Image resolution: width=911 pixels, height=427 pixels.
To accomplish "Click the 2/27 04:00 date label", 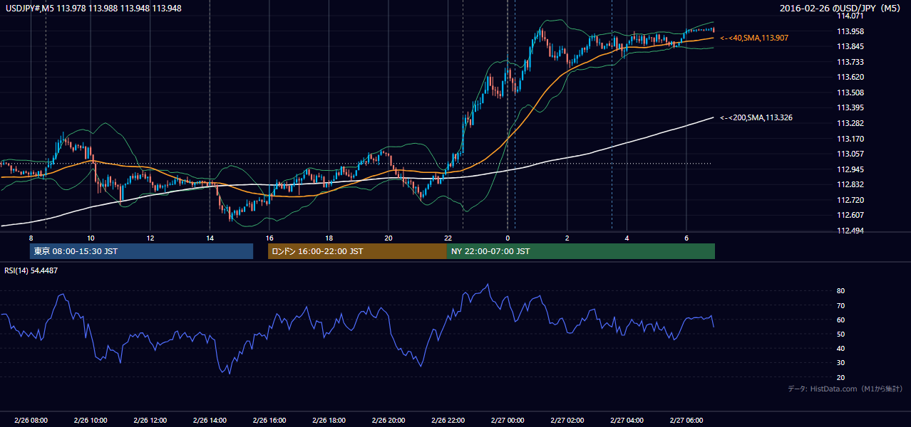I will pos(627,421).
